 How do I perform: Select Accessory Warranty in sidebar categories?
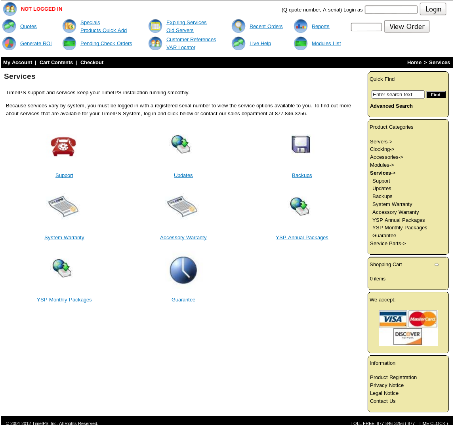pyautogui.click(x=395, y=212)
